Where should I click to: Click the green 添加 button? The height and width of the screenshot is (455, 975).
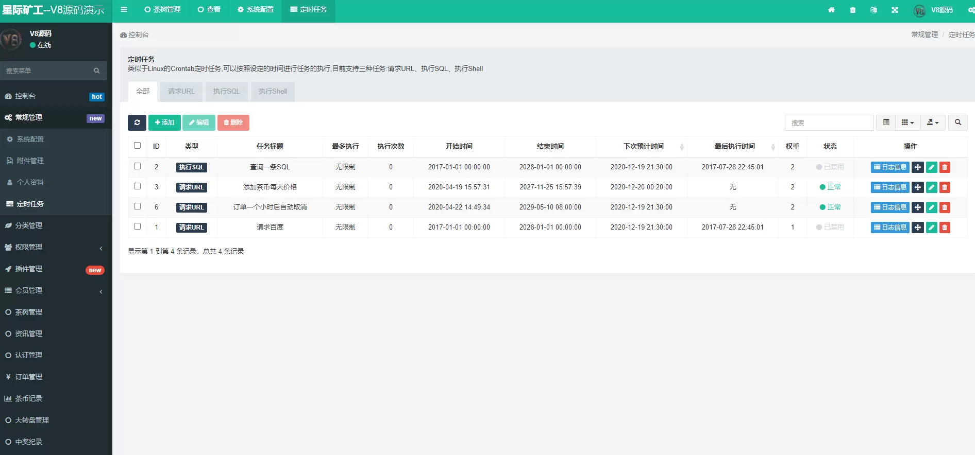click(x=164, y=122)
